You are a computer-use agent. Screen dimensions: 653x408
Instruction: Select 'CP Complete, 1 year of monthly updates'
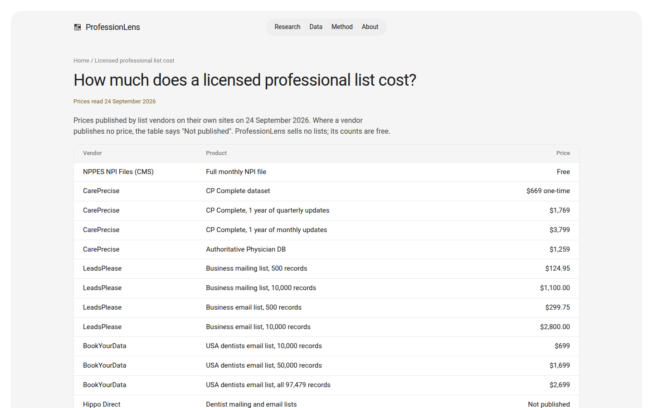(x=266, y=230)
